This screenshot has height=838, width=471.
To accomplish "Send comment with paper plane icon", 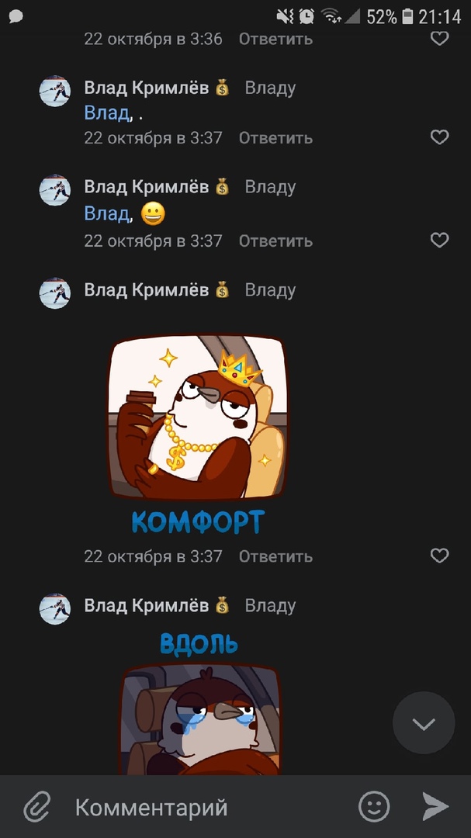I will click(435, 806).
